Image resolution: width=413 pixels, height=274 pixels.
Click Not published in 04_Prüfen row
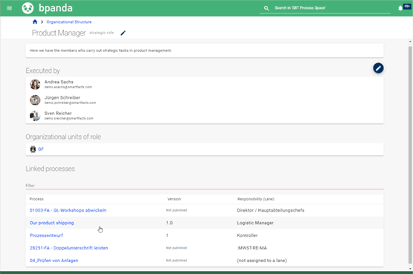[x=176, y=261]
